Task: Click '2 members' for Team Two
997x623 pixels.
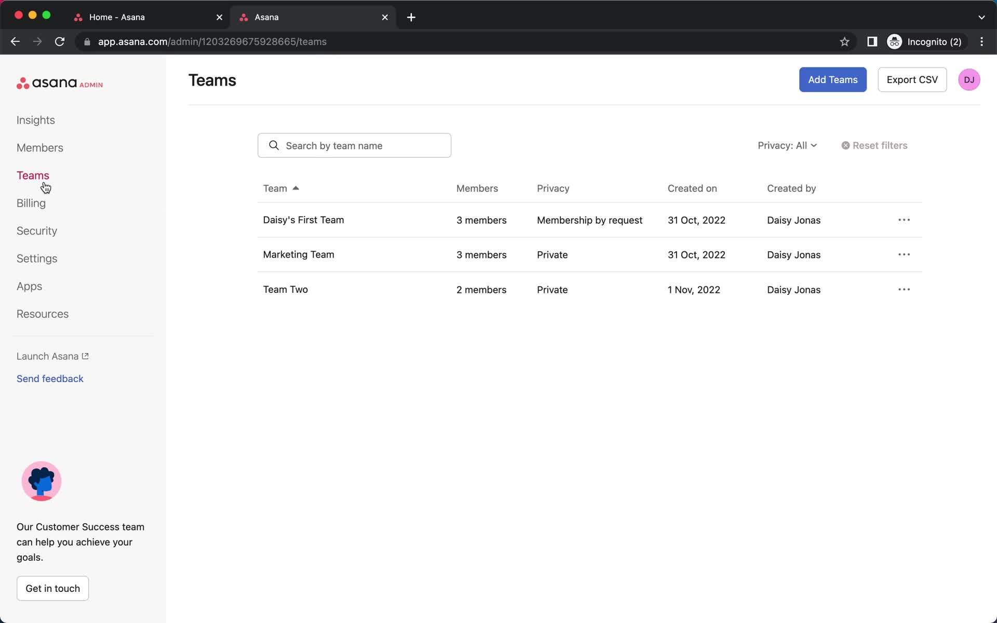Action: click(481, 290)
